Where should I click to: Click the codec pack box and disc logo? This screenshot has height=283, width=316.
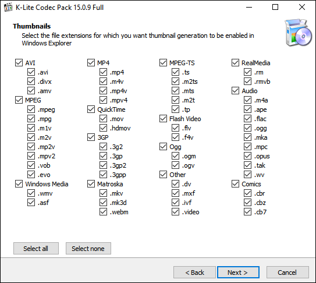tap(298, 33)
